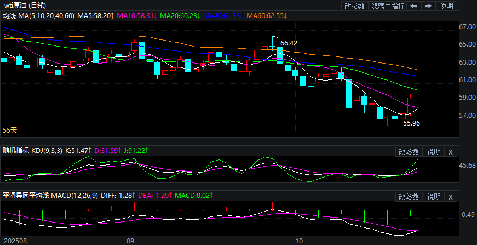This screenshot has height=245, width=477.
Task: Close the KDJ indicator panel
Action: tap(450, 152)
